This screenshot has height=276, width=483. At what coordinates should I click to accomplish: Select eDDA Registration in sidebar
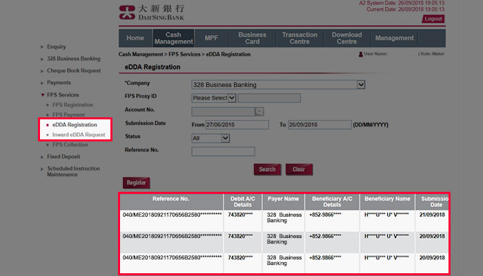tap(75, 125)
